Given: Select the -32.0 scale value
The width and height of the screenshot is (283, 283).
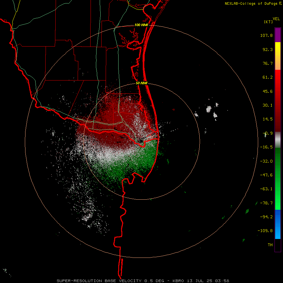Looking at the screenshot, I should click(x=266, y=161).
